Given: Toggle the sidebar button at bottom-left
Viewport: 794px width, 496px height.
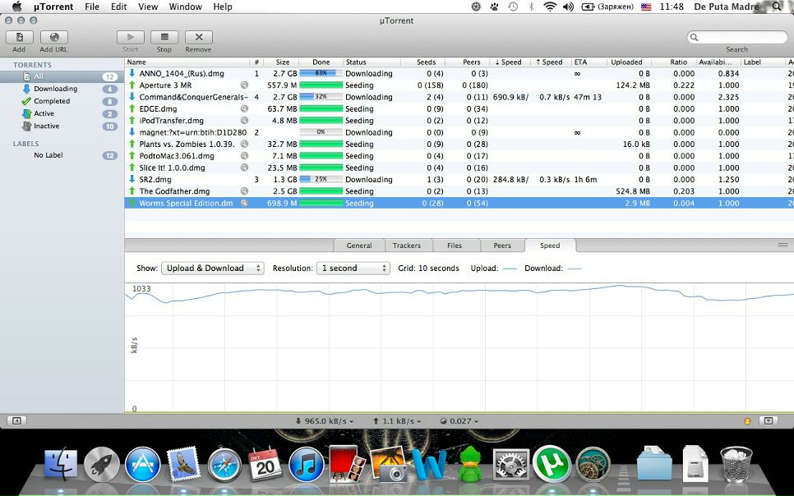Looking at the screenshot, I should tap(16, 420).
